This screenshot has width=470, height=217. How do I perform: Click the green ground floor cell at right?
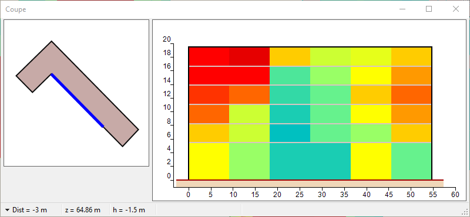click(x=411, y=161)
